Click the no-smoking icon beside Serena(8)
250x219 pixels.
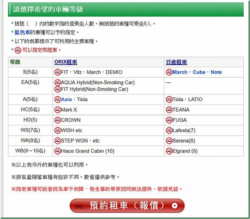[169, 141]
